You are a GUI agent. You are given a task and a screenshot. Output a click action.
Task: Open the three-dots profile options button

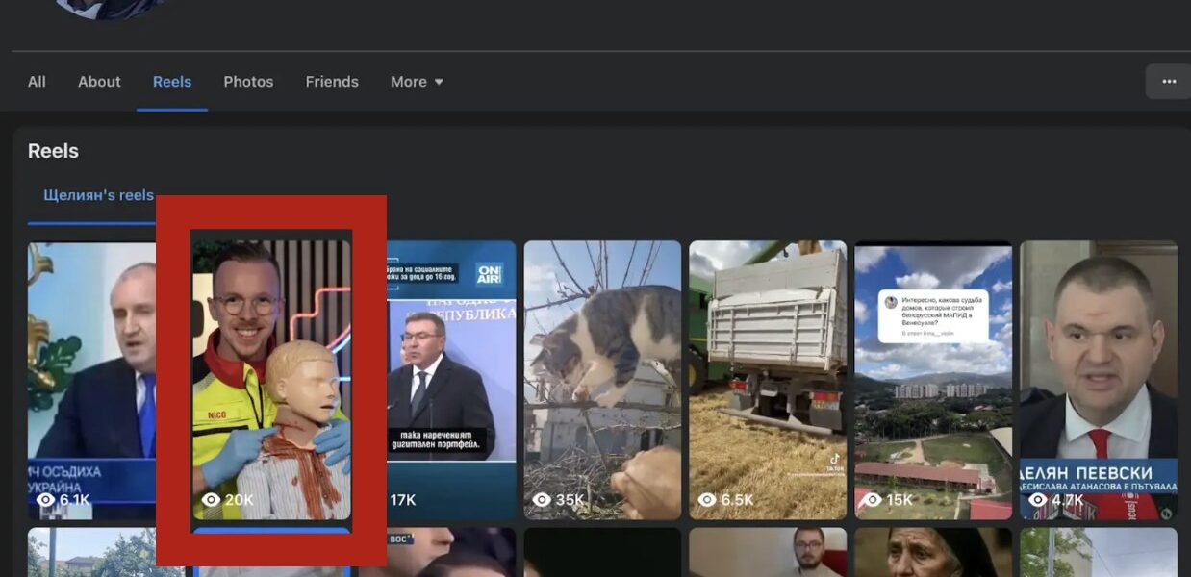[x=1169, y=82]
